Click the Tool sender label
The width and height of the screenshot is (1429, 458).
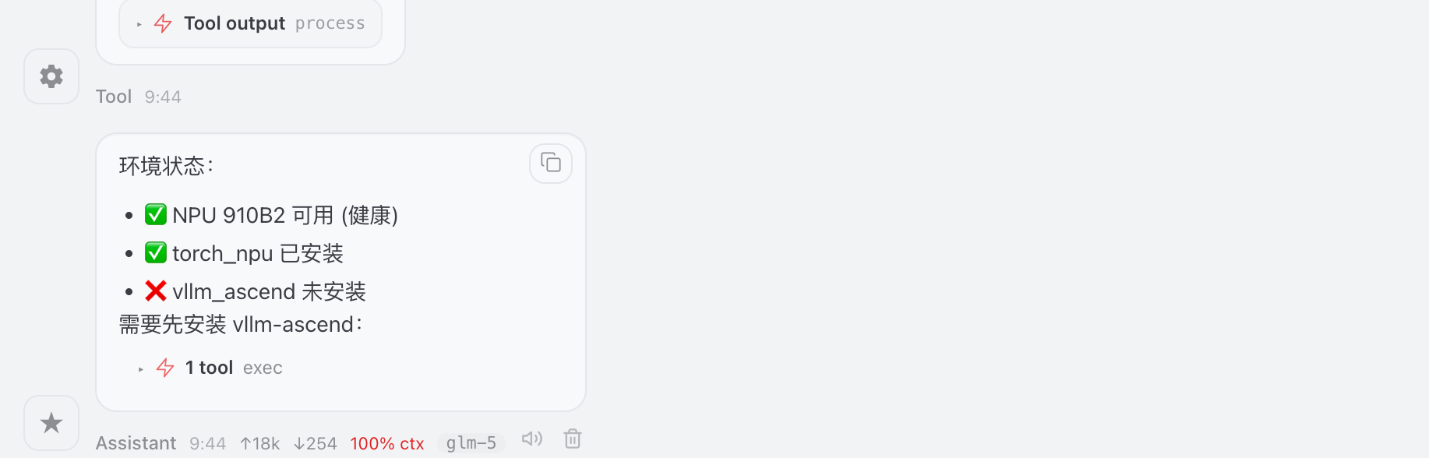(114, 97)
